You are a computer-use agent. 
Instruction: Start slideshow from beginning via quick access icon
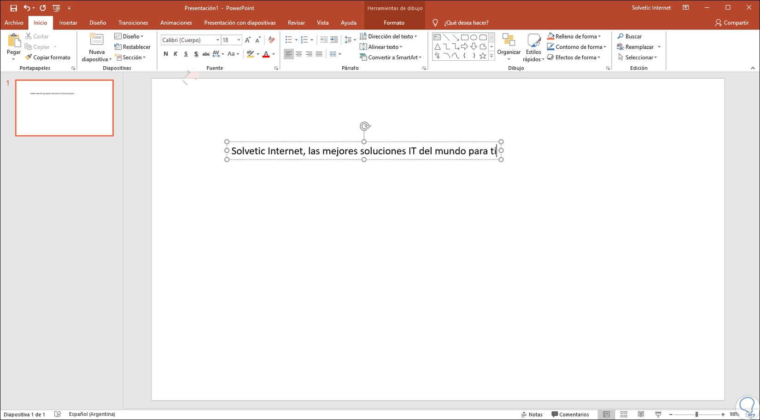point(56,8)
